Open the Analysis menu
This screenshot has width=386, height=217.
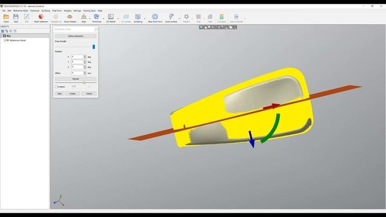[68, 11]
